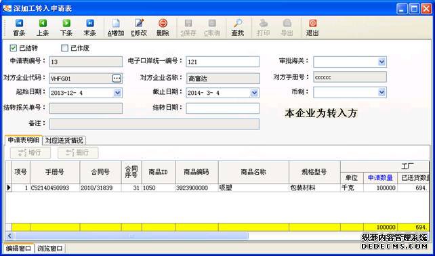Go to next record with 下条
Screen dimensions: 435x256
pos(66,28)
